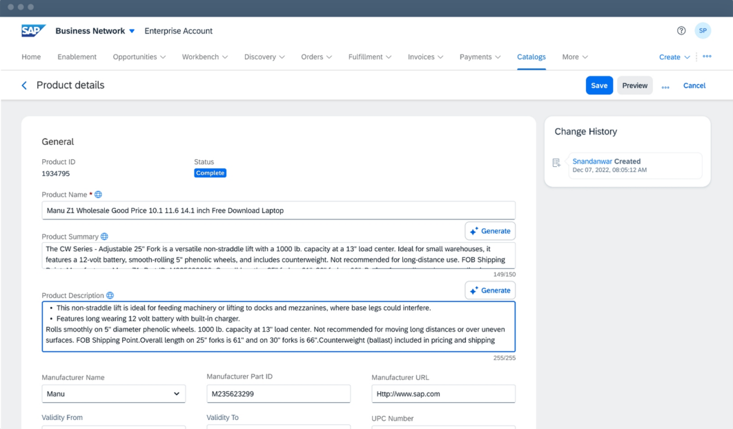Click the Dec 07, 2022 timestamp

(x=609, y=170)
